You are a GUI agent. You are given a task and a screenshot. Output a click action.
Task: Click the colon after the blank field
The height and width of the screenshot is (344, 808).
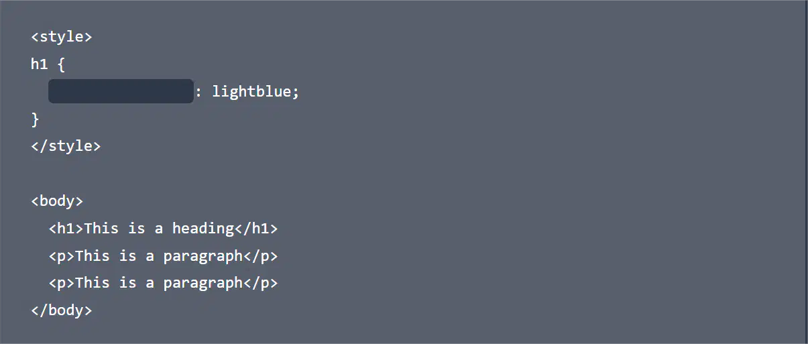point(198,92)
